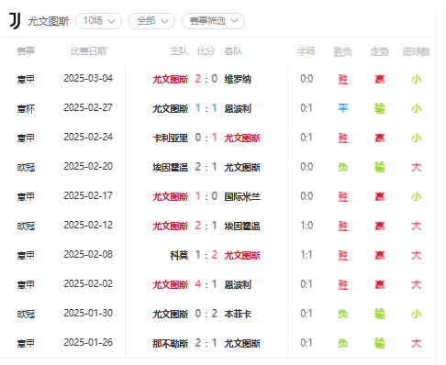This screenshot has width=446, height=365.
Task: Click 意杯 competition label for 2025-02-27
Action: [26, 108]
